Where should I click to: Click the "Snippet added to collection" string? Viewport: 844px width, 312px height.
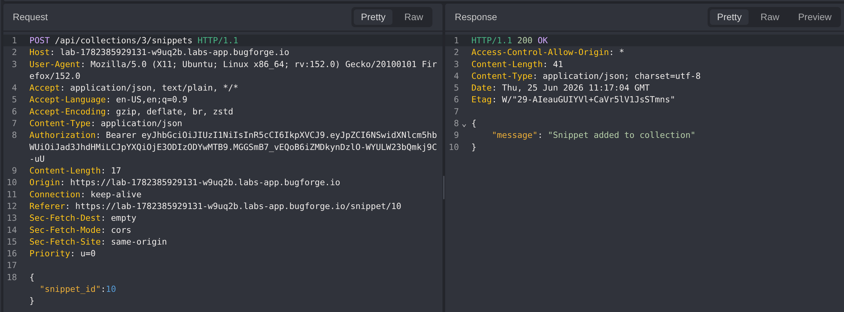click(x=622, y=135)
